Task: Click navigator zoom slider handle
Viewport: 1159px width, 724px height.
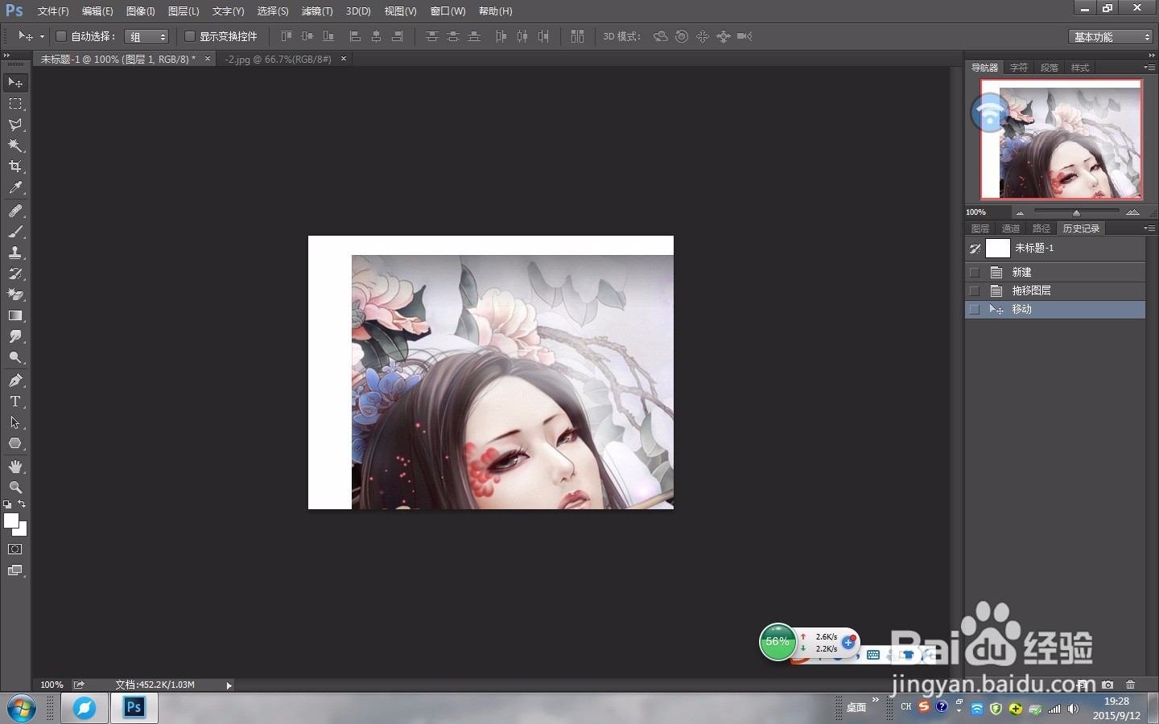Action: pyautogui.click(x=1076, y=212)
